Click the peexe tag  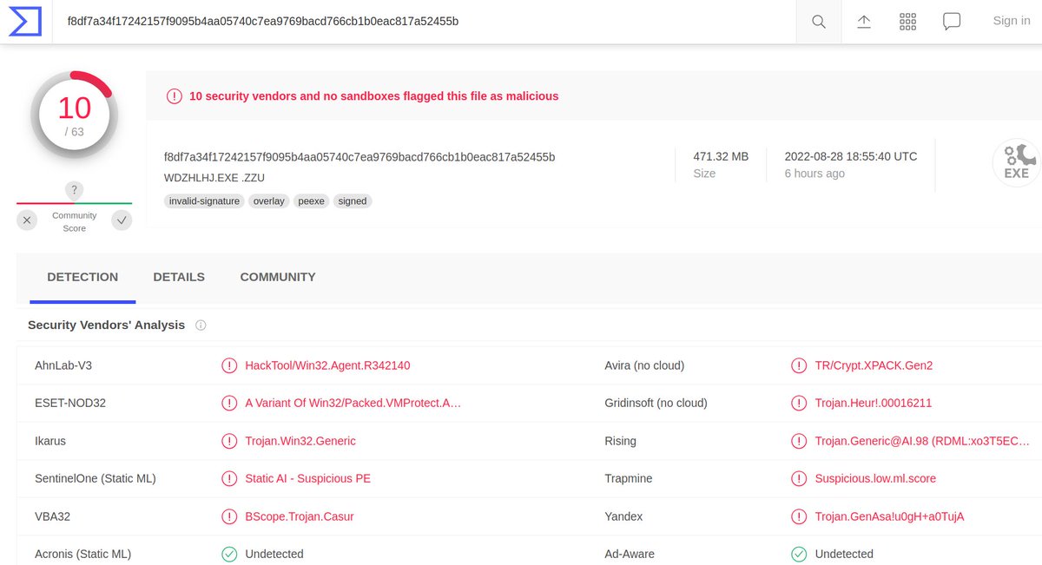click(311, 200)
